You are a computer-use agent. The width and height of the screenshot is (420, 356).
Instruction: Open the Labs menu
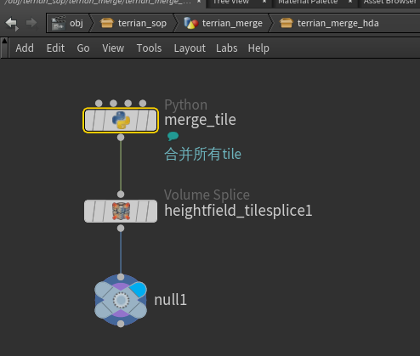coord(227,48)
